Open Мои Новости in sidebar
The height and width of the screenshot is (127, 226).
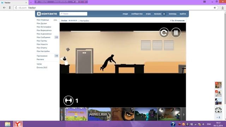42,44
